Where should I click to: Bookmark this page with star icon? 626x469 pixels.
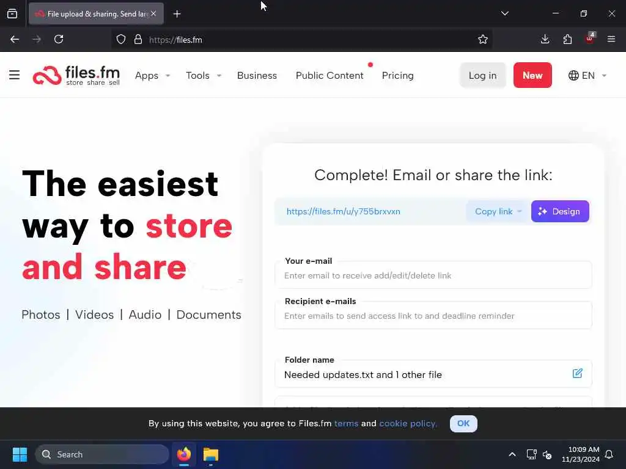point(483,40)
